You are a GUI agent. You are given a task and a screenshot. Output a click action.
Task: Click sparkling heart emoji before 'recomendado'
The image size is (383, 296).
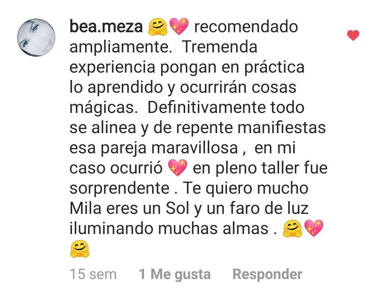click(x=179, y=26)
